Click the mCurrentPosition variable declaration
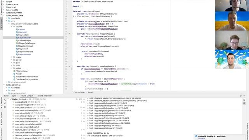The height and width of the screenshot is (140, 249). pos(96,24)
